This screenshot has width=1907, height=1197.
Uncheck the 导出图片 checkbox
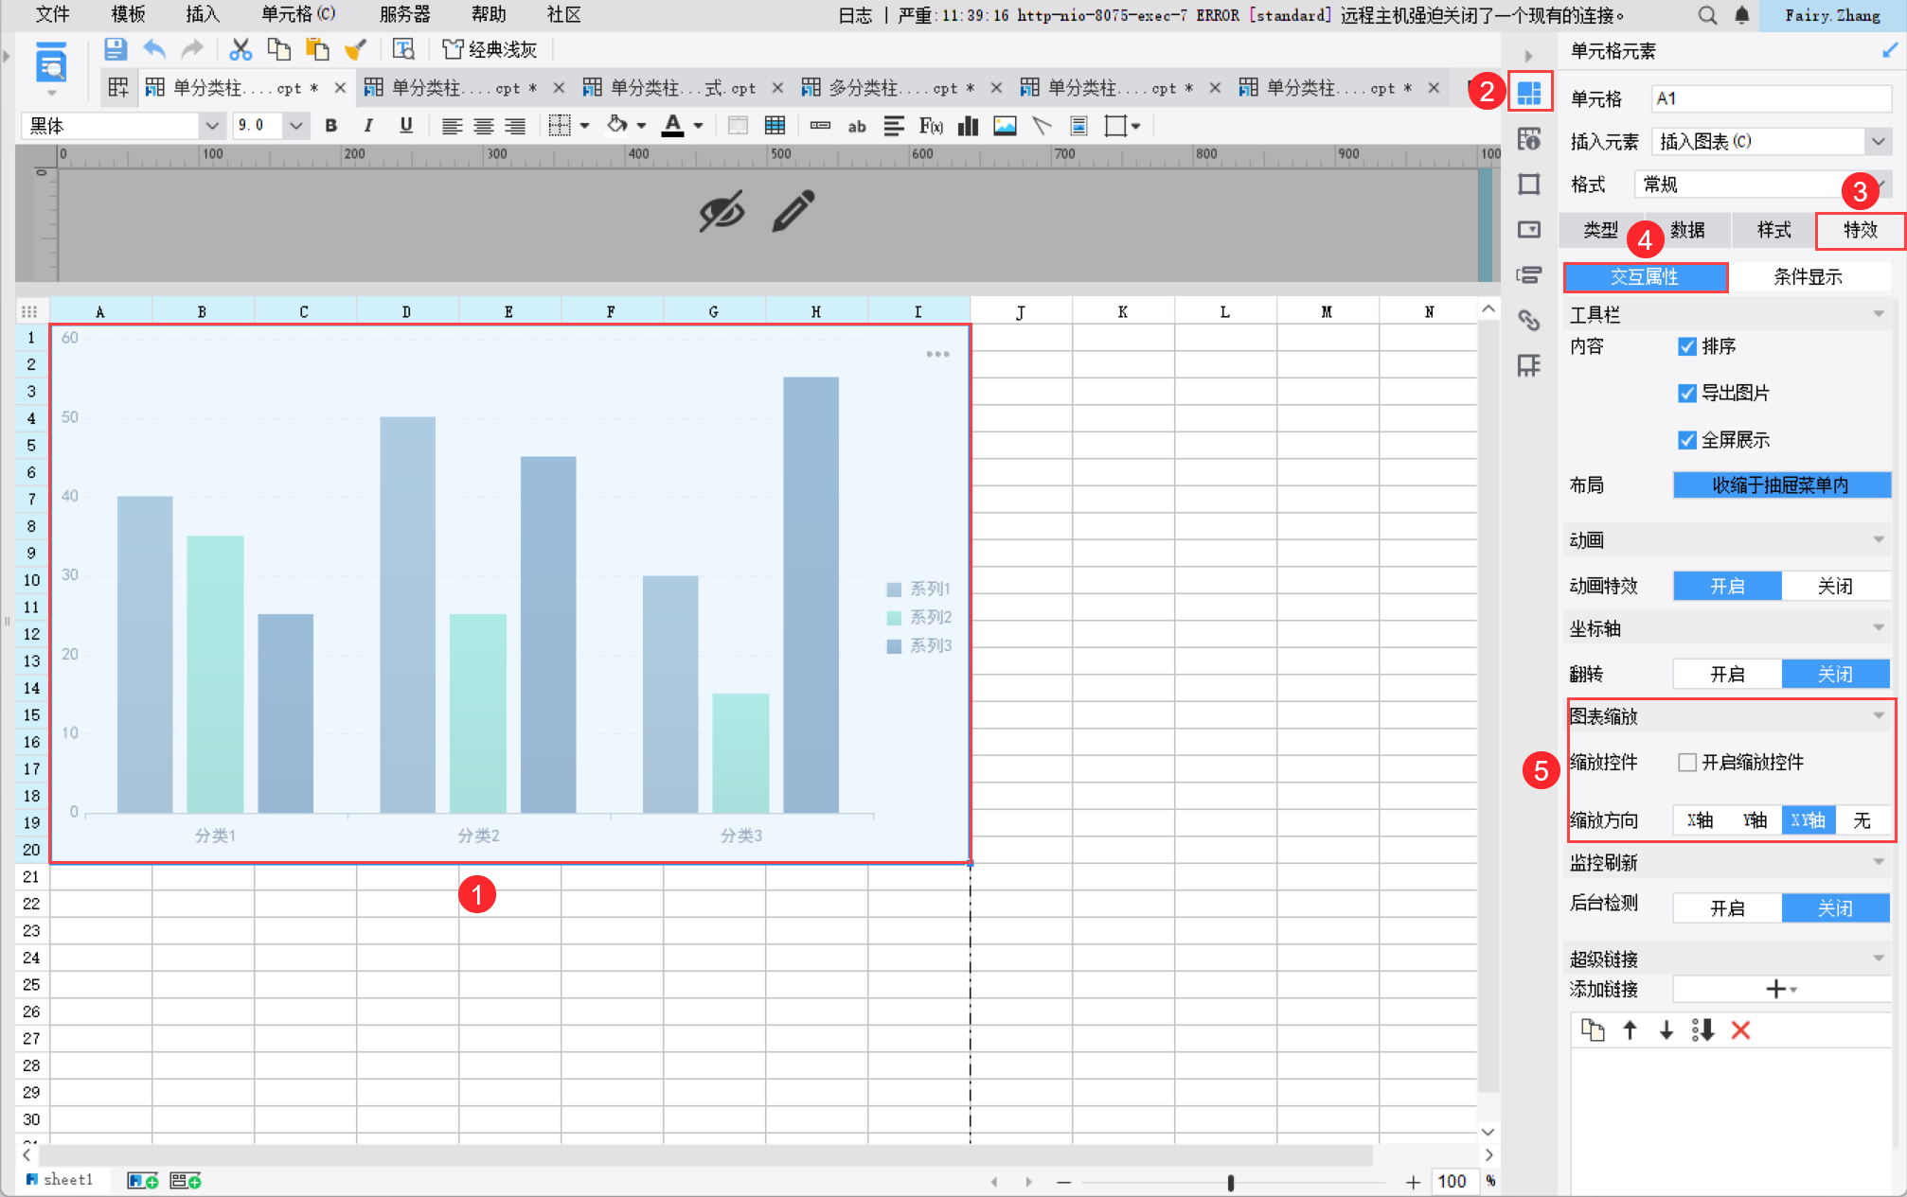point(1686,393)
